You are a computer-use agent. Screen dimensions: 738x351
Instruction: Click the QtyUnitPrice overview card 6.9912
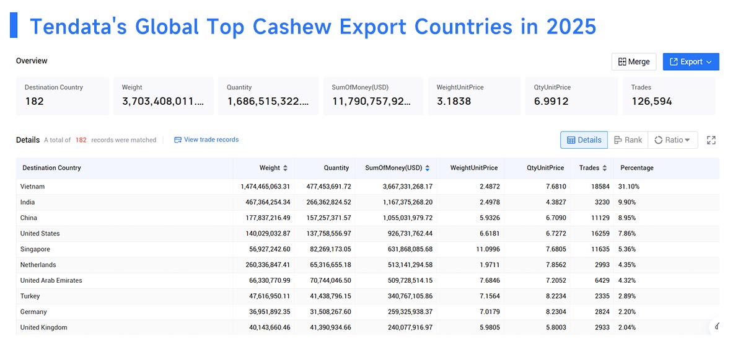[571, 96]
